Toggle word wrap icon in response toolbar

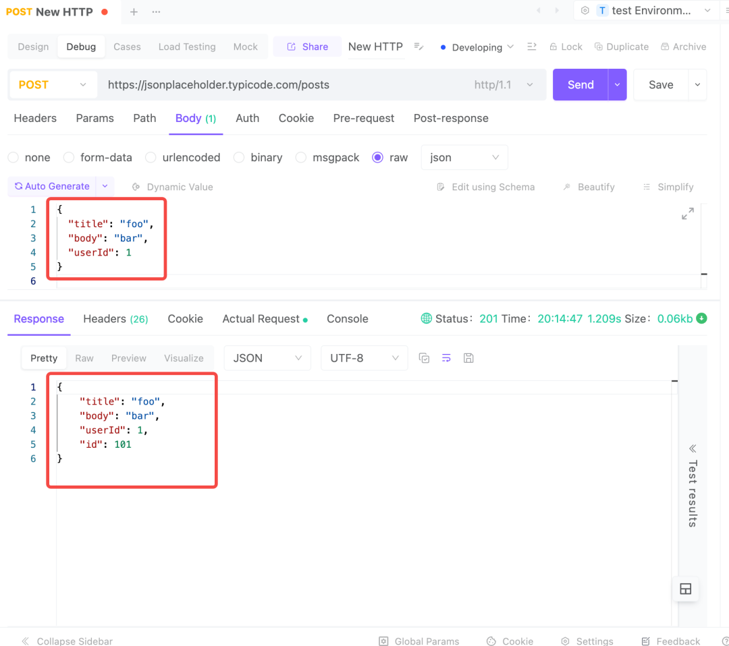click(x=446, y=358)
